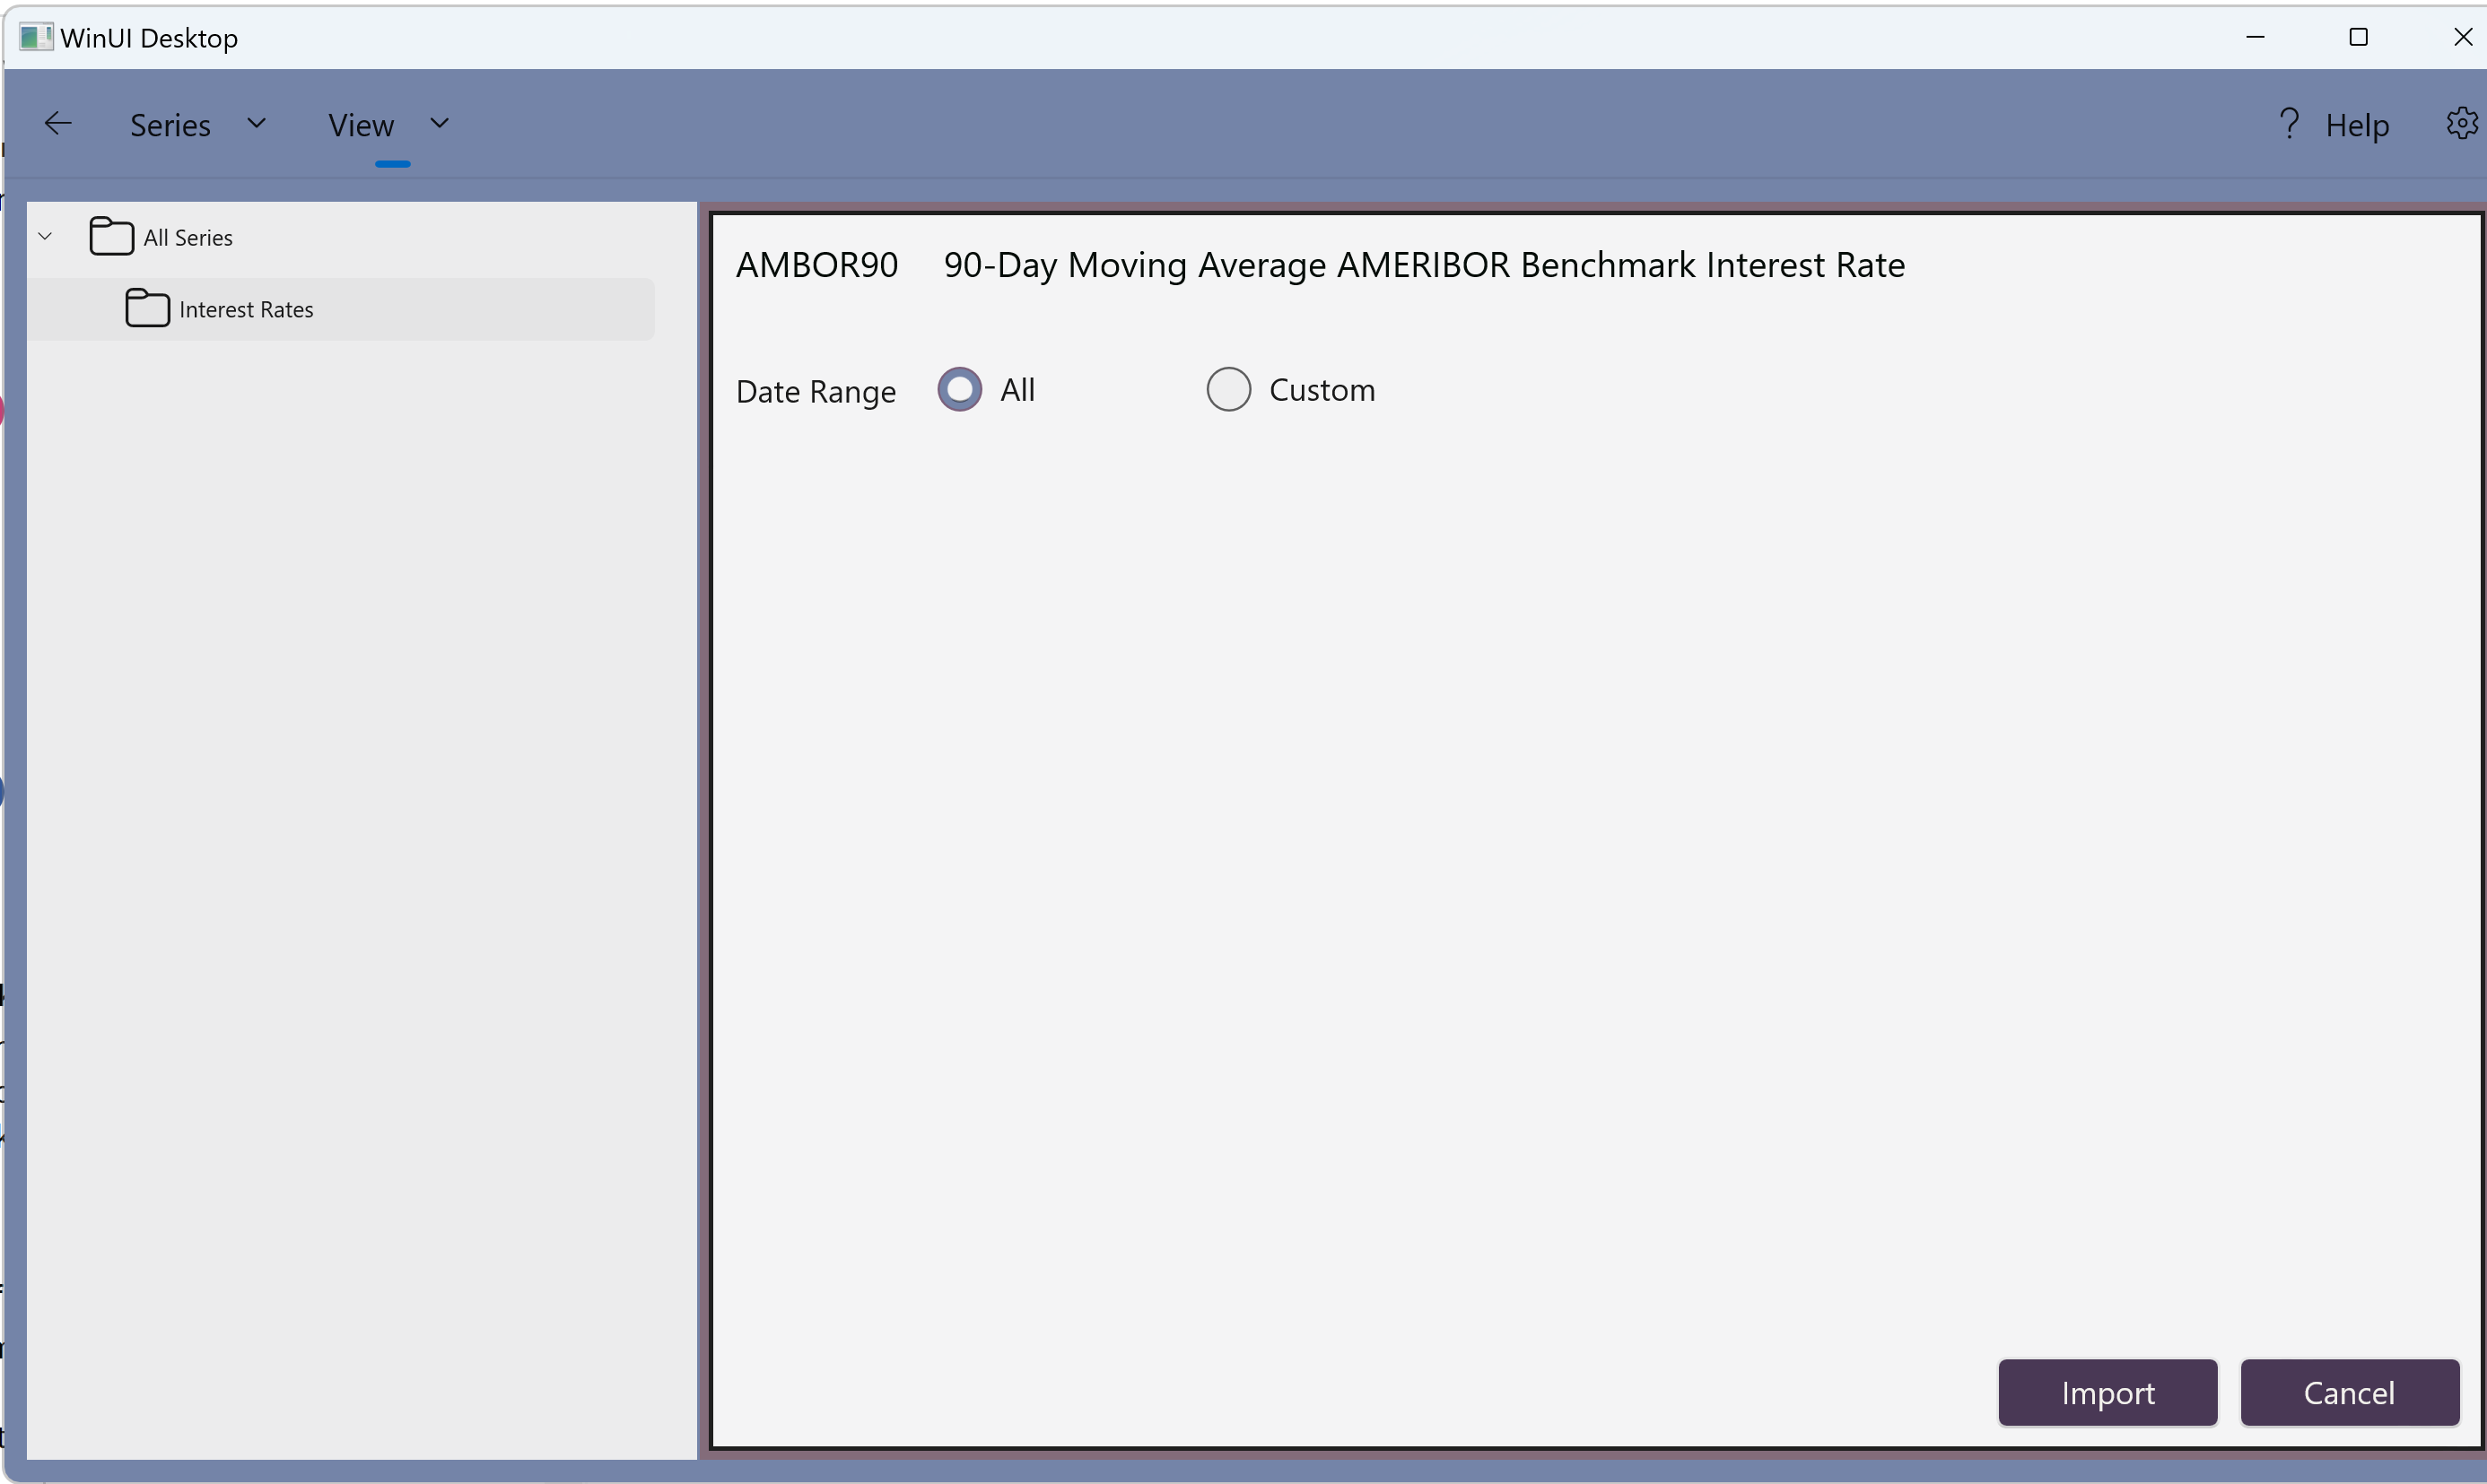Click the Help question mark icon
This screenshot has height=1484, width=2487.
pos(2288,124)
